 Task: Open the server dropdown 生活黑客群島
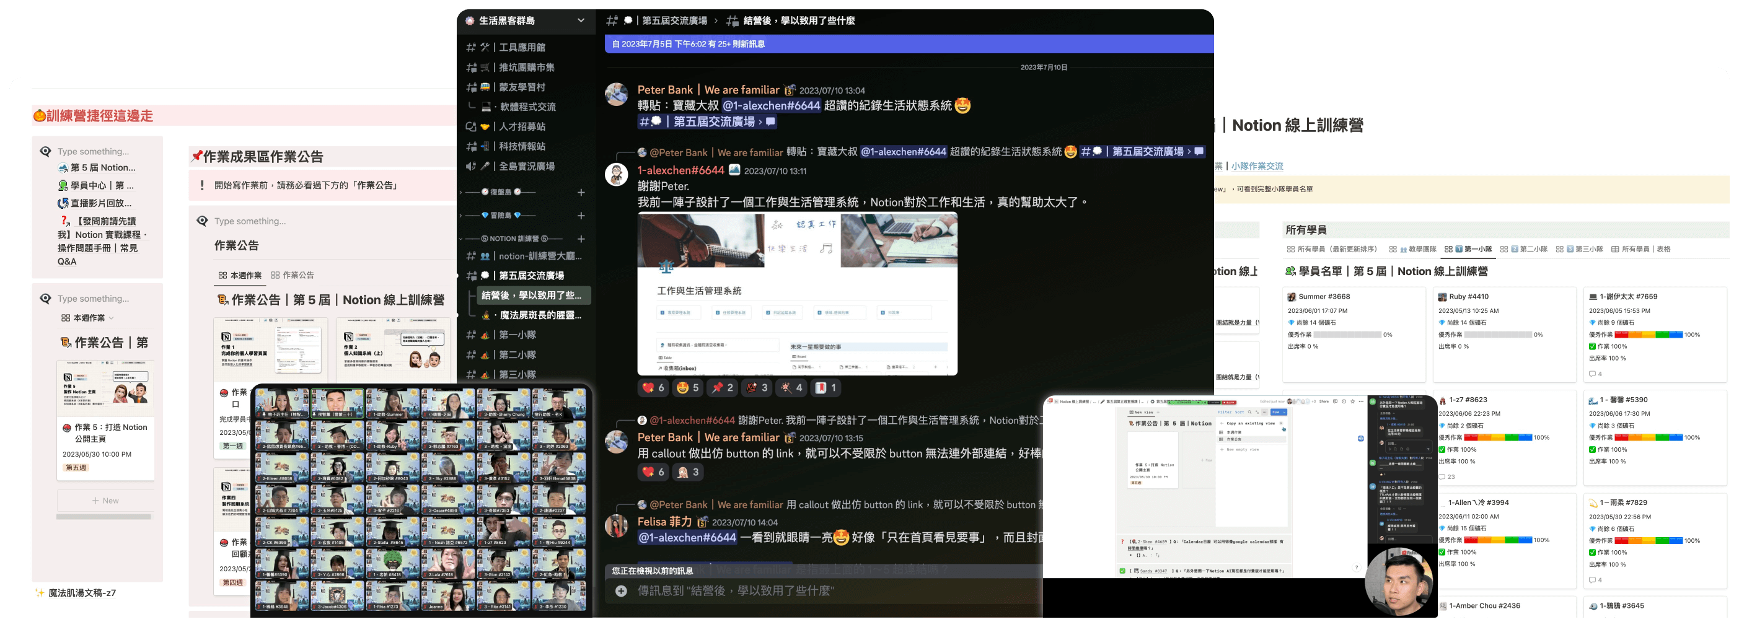pyautogui.click(x=525, y=21)
